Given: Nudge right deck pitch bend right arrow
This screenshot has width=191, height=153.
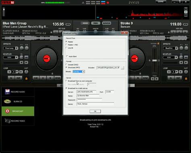Looking at the screenshot, I should [x=157, y=79].
